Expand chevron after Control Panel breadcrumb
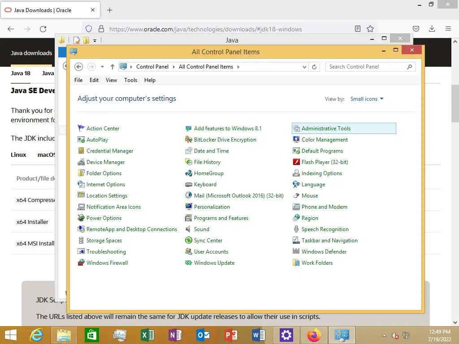459x344 pixels. click(173, 67)
